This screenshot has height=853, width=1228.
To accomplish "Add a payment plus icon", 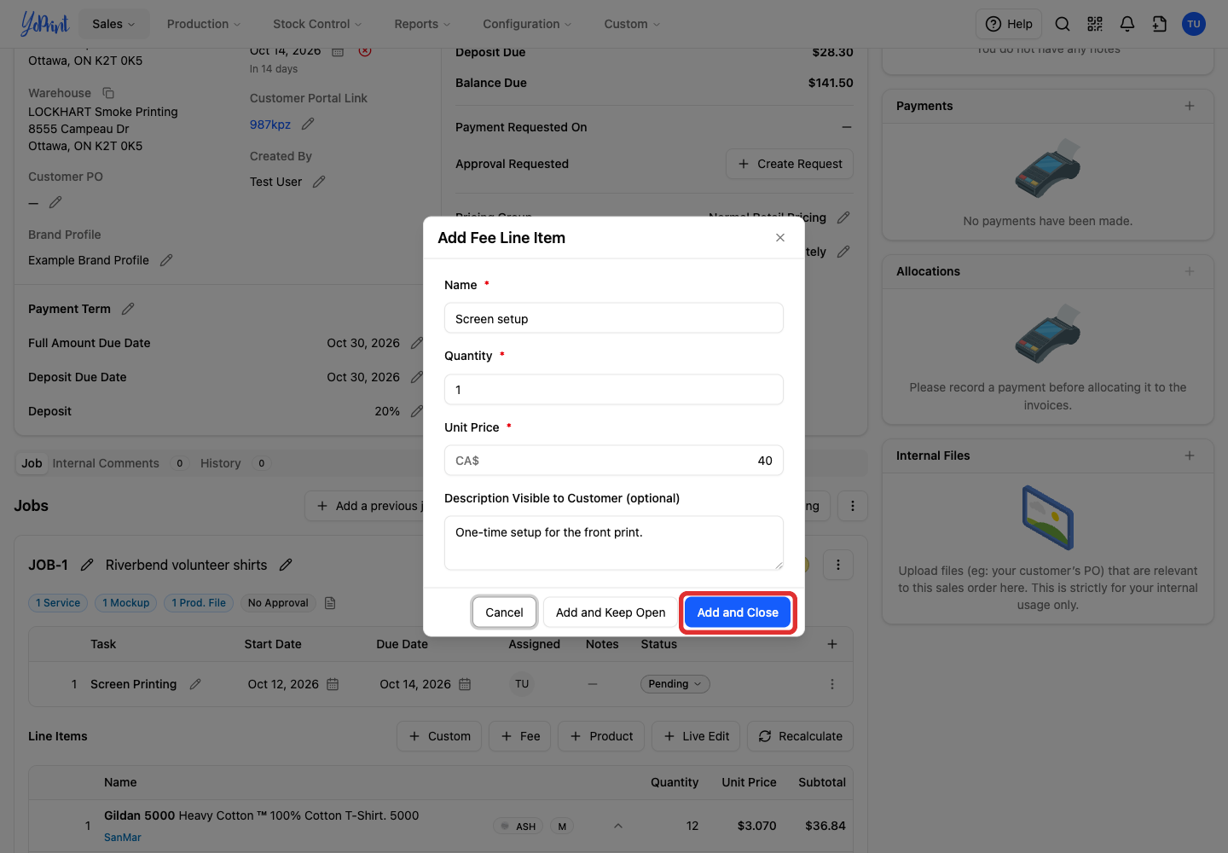I will [x=1190, y=106].
